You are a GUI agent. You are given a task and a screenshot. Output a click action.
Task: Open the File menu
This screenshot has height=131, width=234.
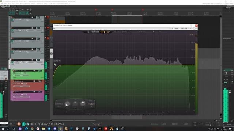(1, 4)
